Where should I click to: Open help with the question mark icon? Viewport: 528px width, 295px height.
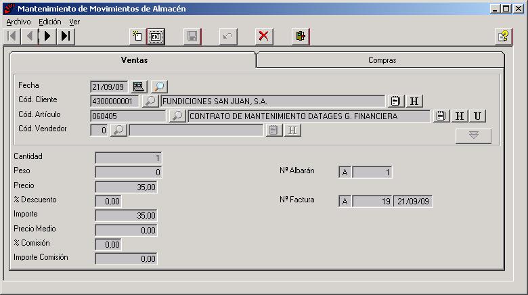tap(504, 37)
